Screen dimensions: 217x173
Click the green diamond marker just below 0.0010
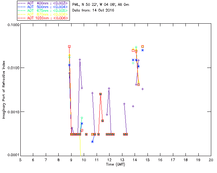click(x=82, y=118)
